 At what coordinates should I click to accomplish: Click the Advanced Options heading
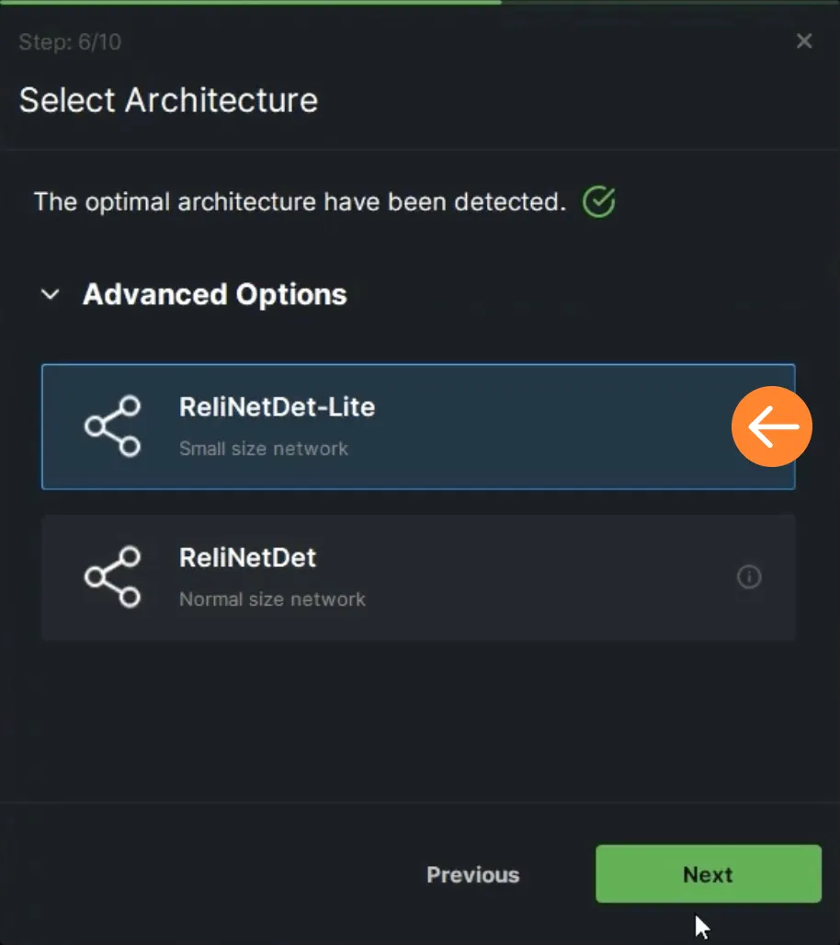coord(214,295)
